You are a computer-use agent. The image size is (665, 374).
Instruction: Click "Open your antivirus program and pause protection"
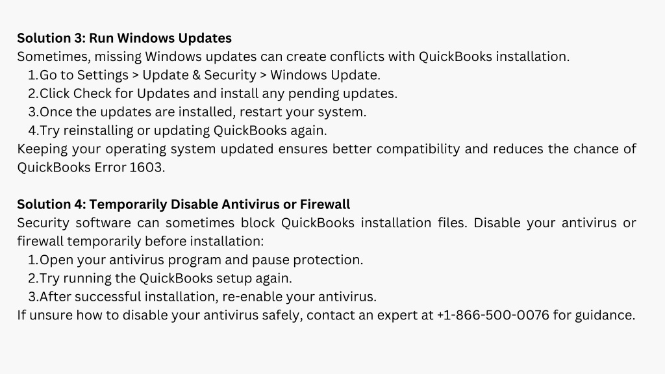tap(201, 260)
